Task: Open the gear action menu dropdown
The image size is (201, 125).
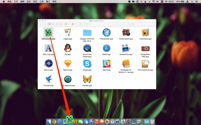Action: [74, 24]
